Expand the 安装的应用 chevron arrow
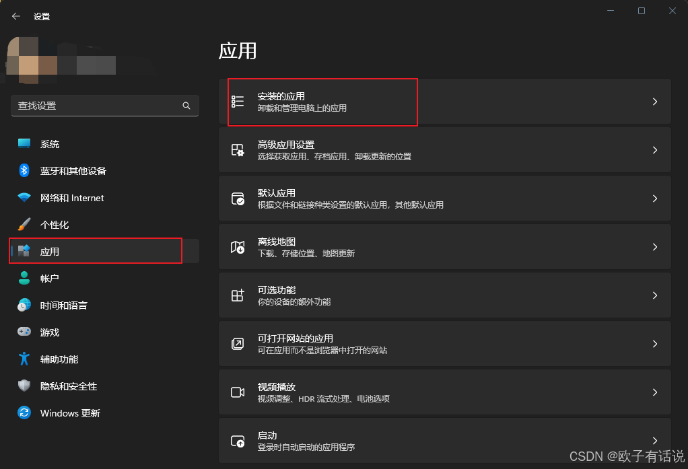The height and width of the screenshot is (469, 688). [654, 102]
